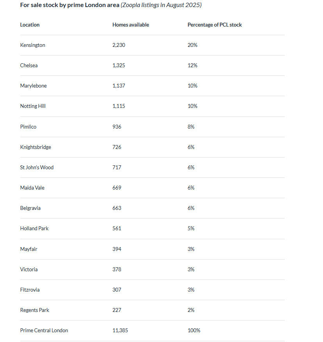Select the Holland Park 5% figure
This screenshot has height=342, width=323.
(191, 228)
